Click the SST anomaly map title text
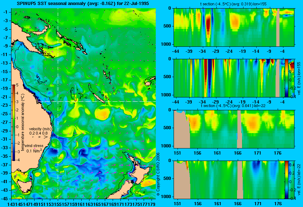The height and width of the screenshot is (207, 303). tap(83, 3)
